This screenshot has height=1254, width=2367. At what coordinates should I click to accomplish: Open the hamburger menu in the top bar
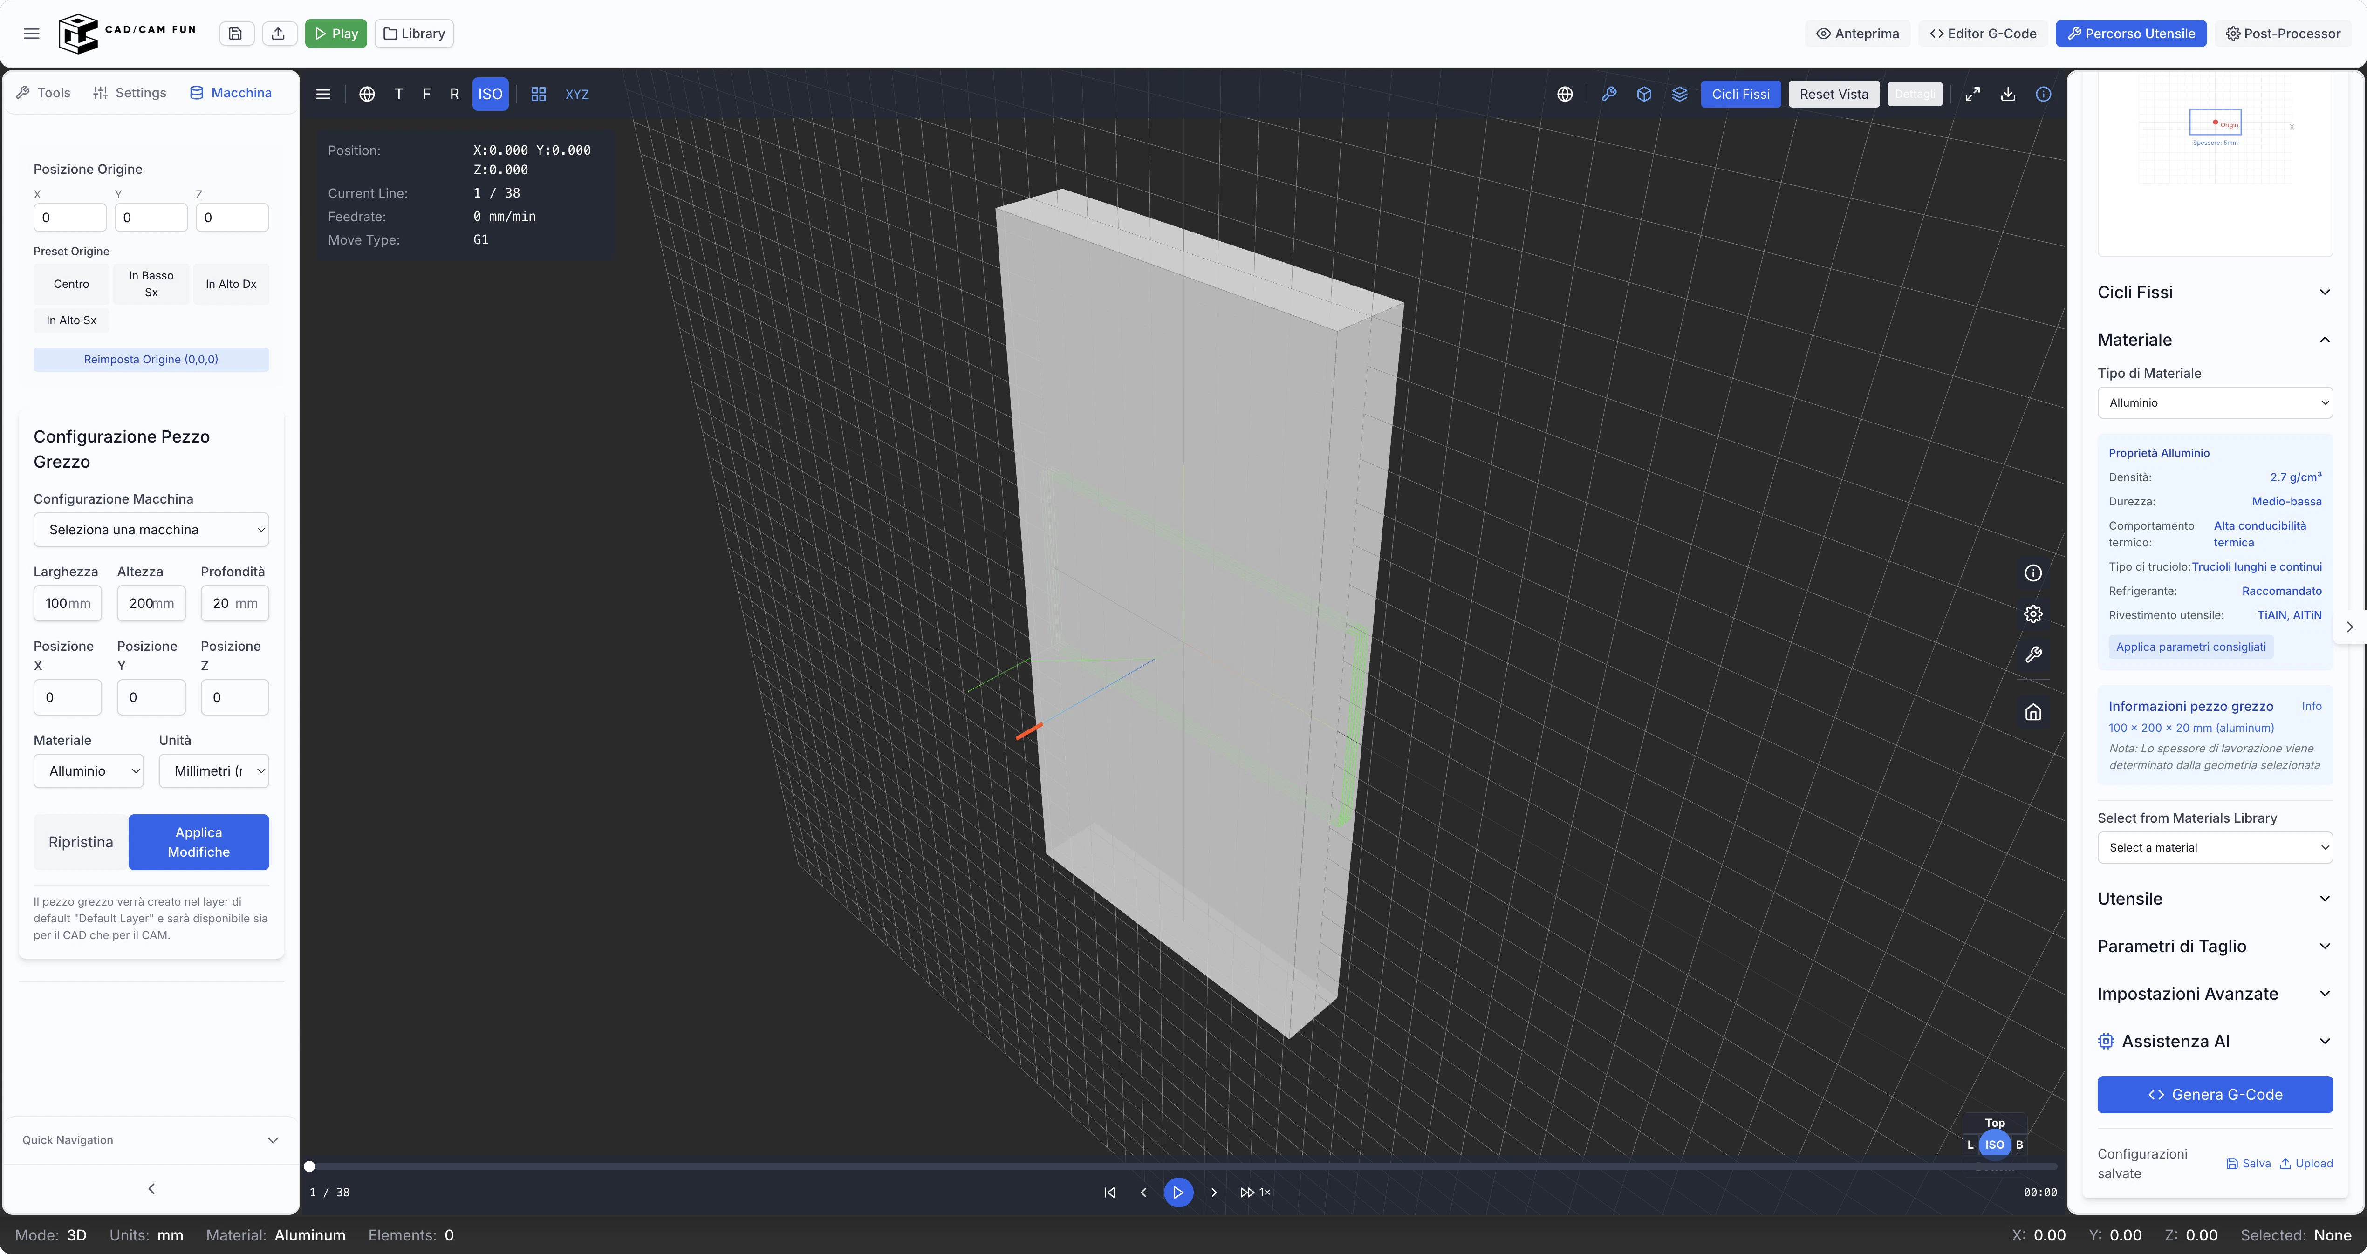[x=31, y=34]
